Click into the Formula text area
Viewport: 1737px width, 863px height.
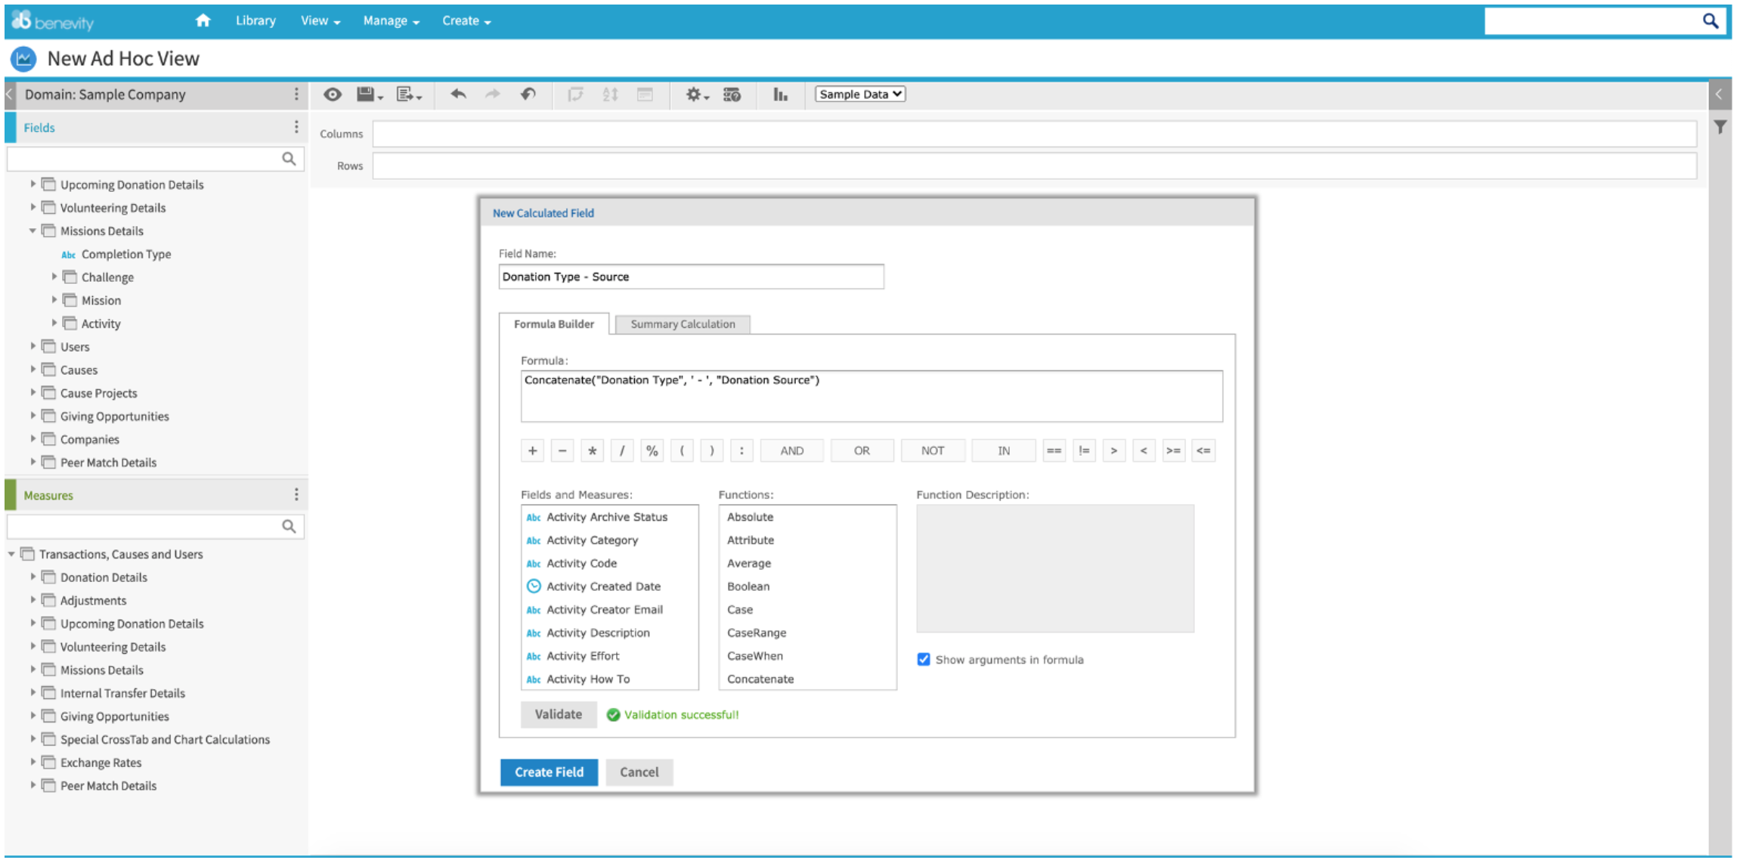coord(872,396)
